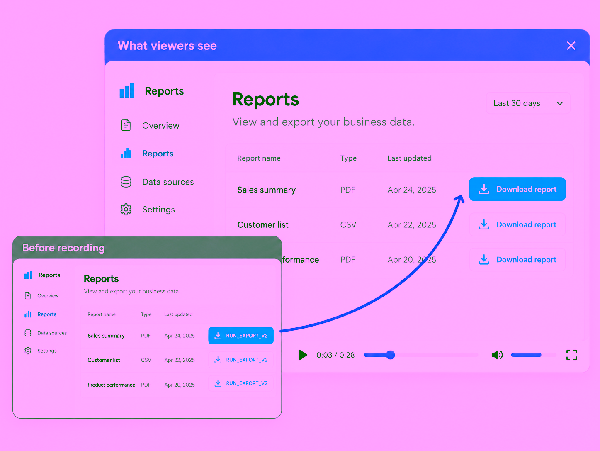This screenshot has width=600, height=451.
Task: Click the Settings gear icon in large sidebar
Action: coord(126,210)
